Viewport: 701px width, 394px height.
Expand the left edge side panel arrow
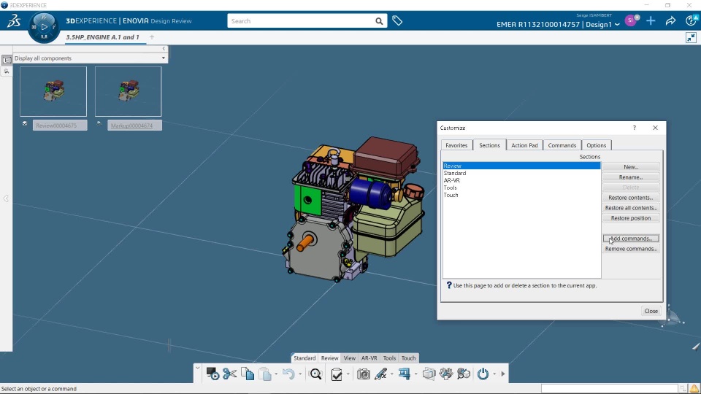pyautogui.click(x=6, y=198)
